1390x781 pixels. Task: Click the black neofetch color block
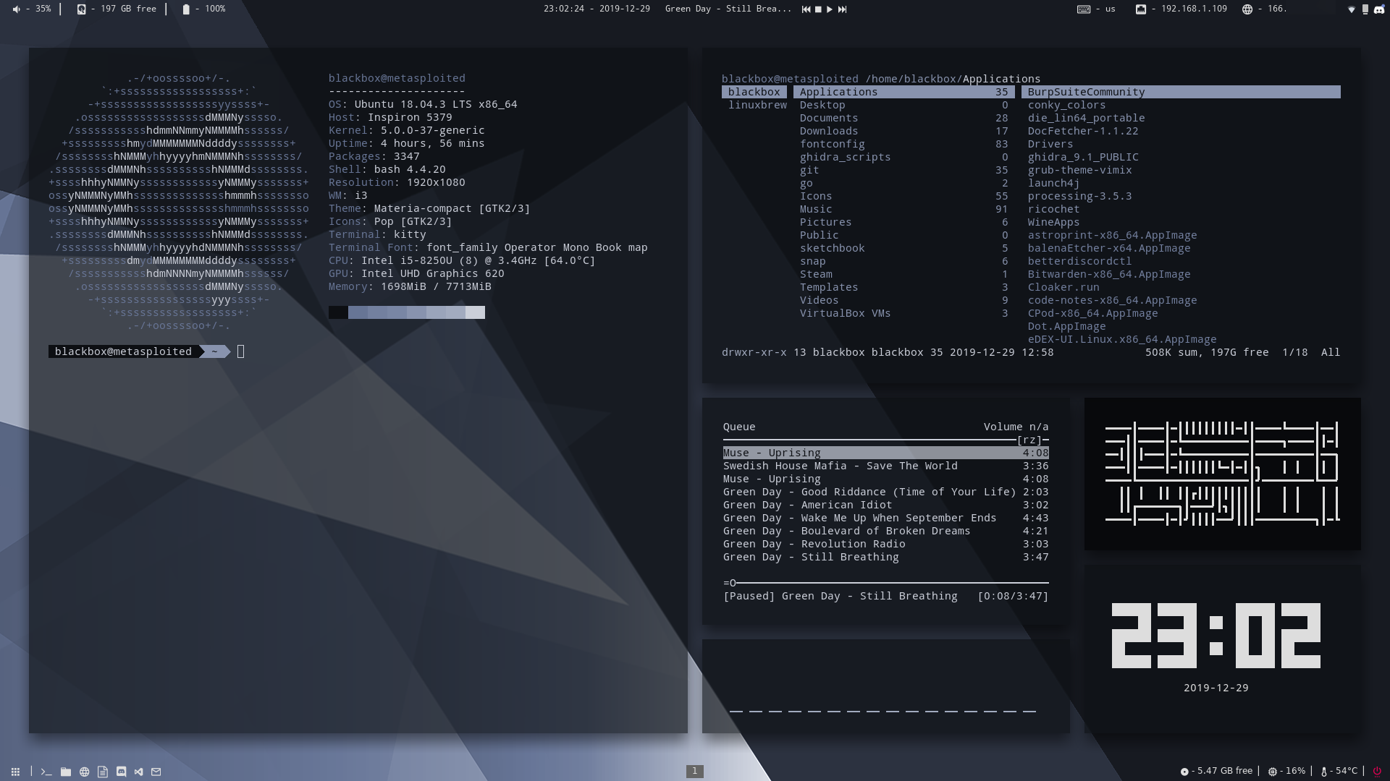[338, 312]
